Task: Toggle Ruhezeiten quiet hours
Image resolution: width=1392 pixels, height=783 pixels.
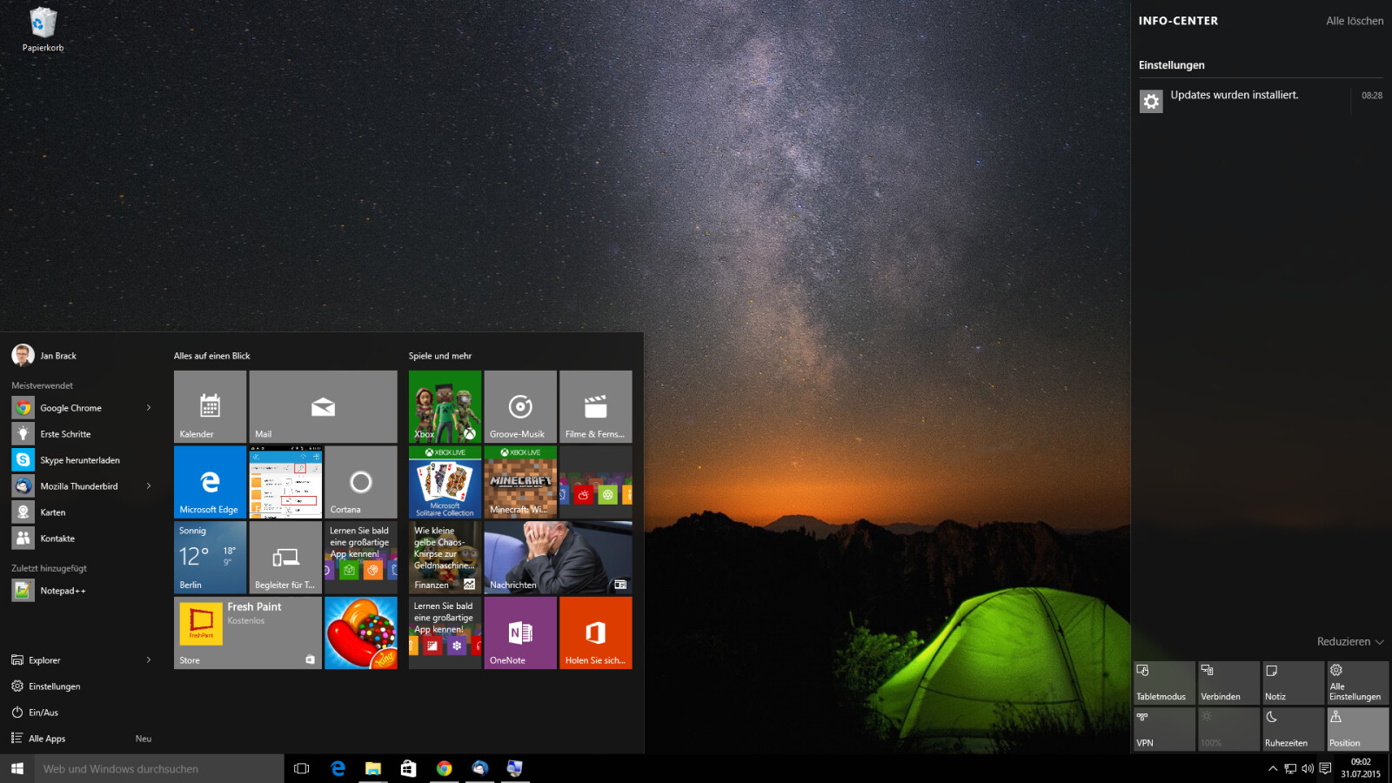Action: click(1293, 729)
